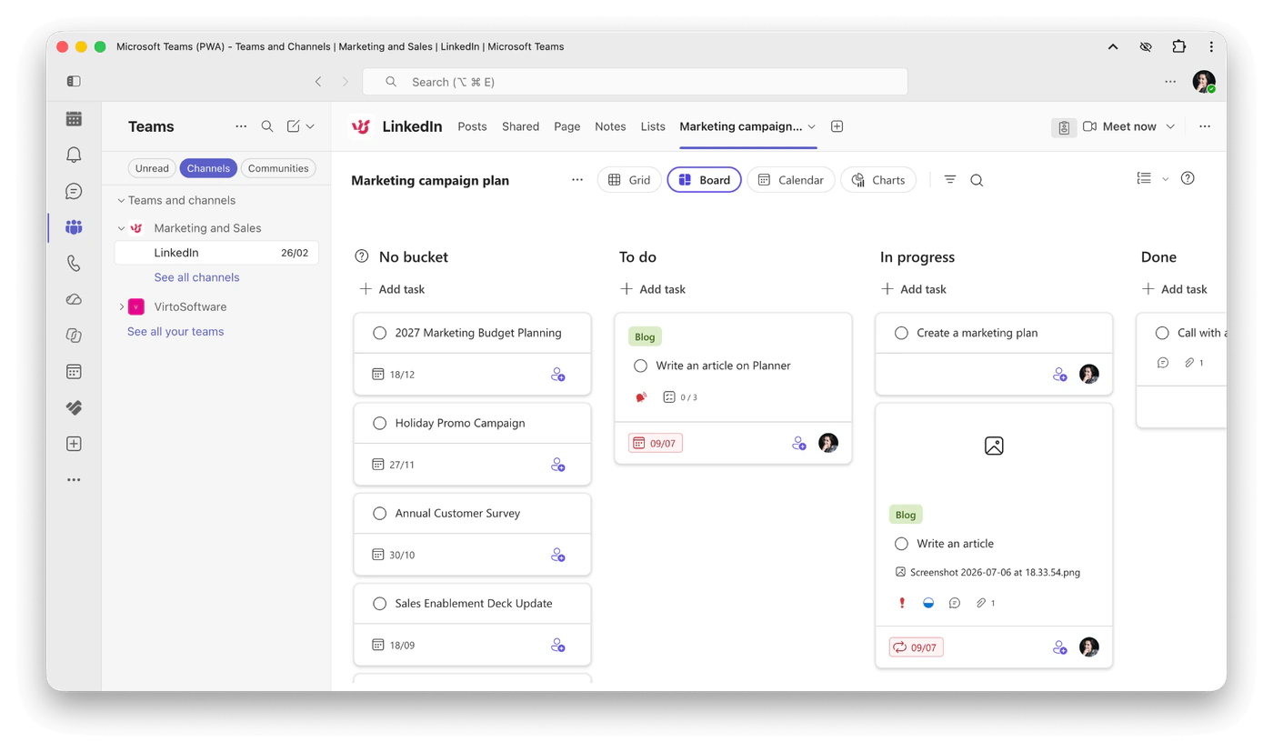Open plan filter icon
The image size is (1273, 752).
pyautogui.click(x=950, y=180)
